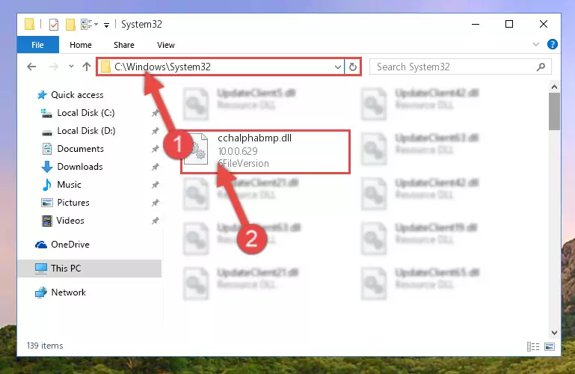
Task: Click pin icon next to Music
Action: click(156, 185)
